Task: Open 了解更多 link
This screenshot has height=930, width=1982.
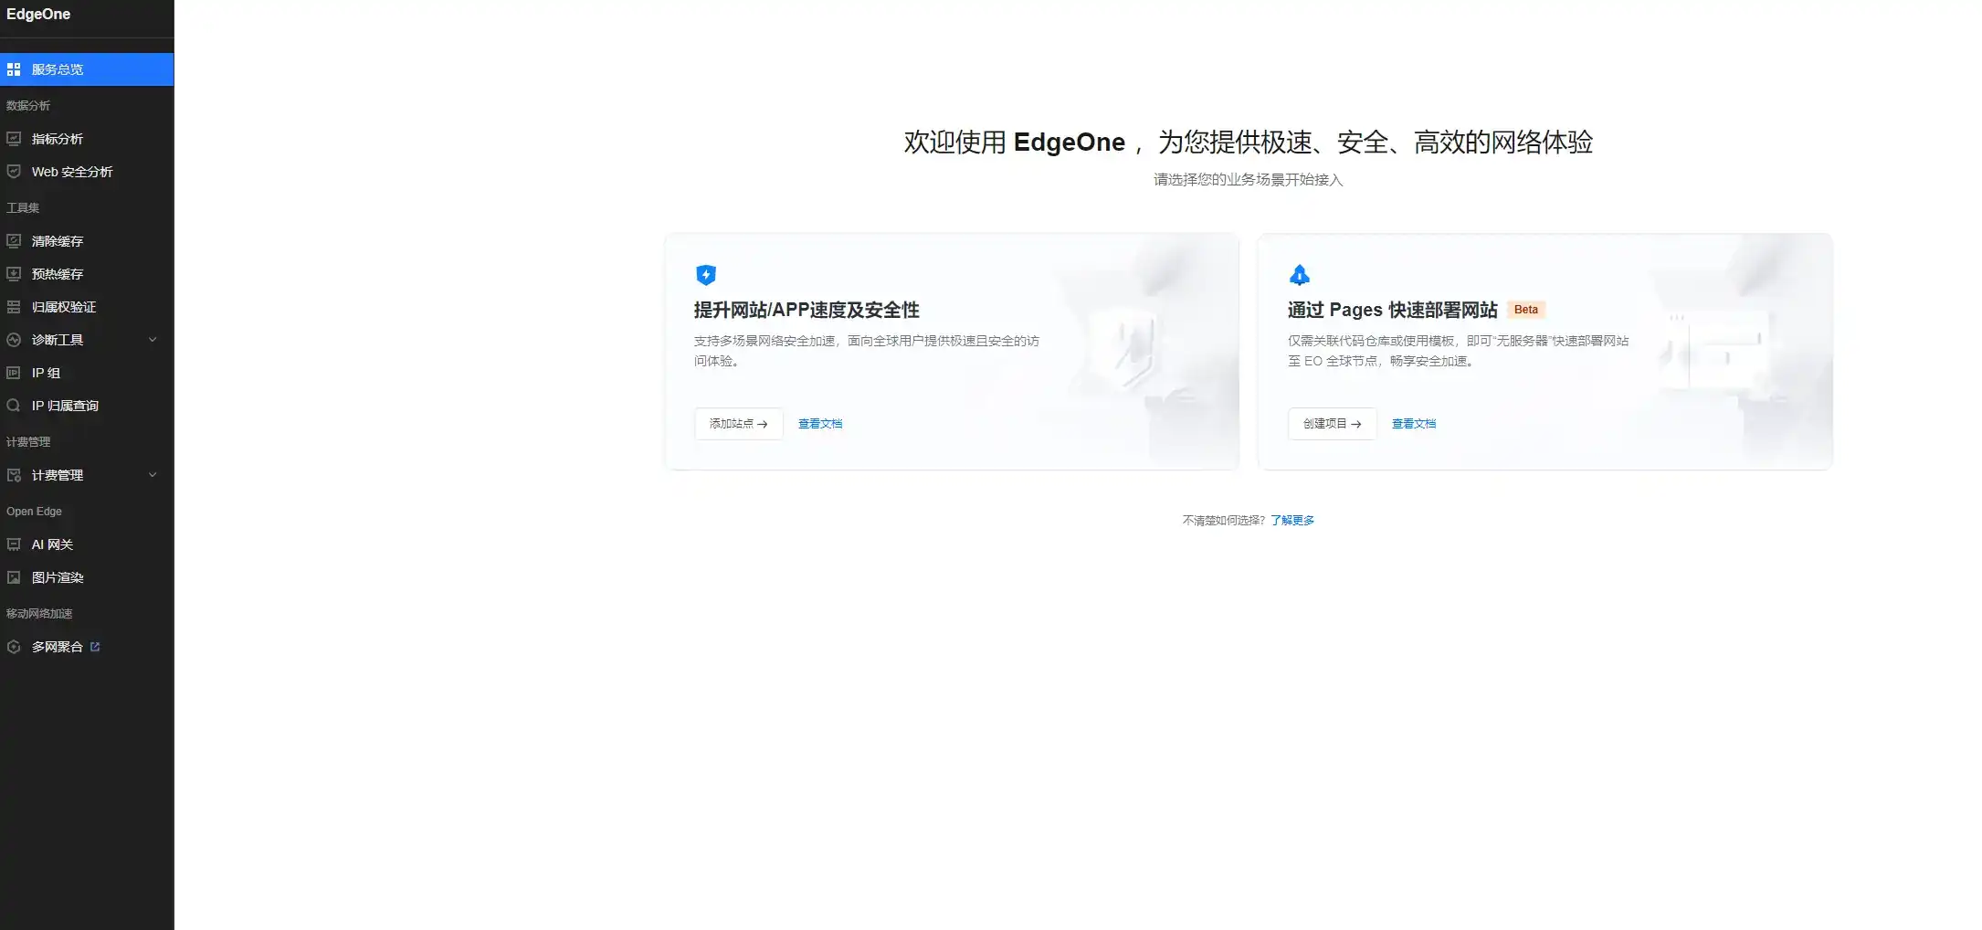Action: pos(1292,519)
